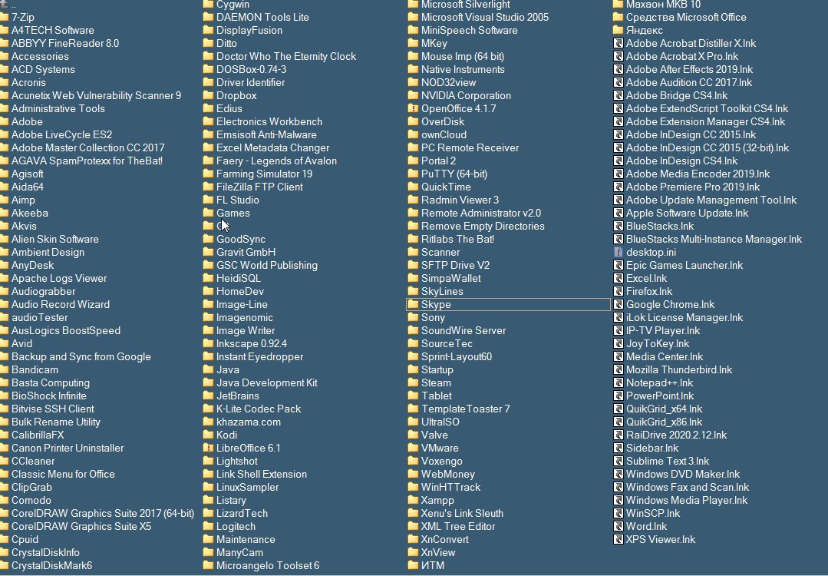Select the Xenu's Link Sleuth folder
The width and height of the screenshot is (828, 576).
pos(462,513)
